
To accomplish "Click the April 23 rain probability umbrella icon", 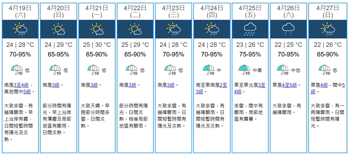I will point(170,70).
